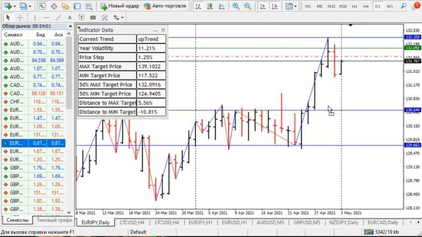This screenshot has width=422, height=237.
Task: Toggle the Terminal panel icon
Action: click(x=77, y=6)
